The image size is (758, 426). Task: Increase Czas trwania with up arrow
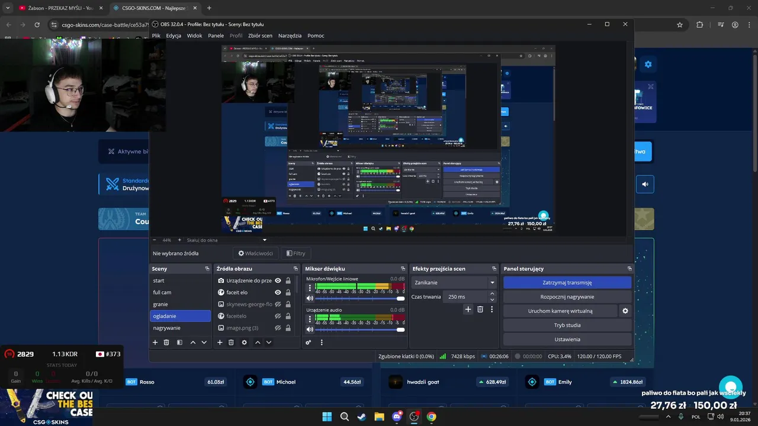click(x=492, y=293)
